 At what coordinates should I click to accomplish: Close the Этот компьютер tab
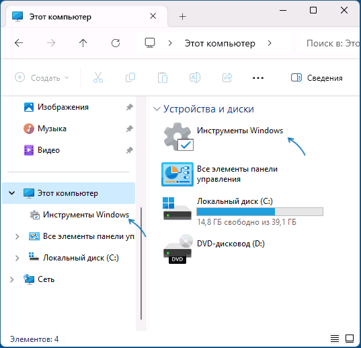(153, 16)
